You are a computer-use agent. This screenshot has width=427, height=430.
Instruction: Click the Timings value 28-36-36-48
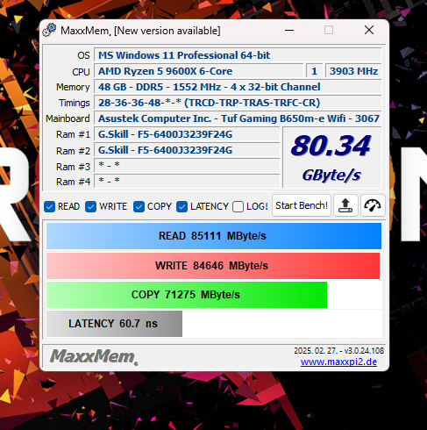coord(238,103)
